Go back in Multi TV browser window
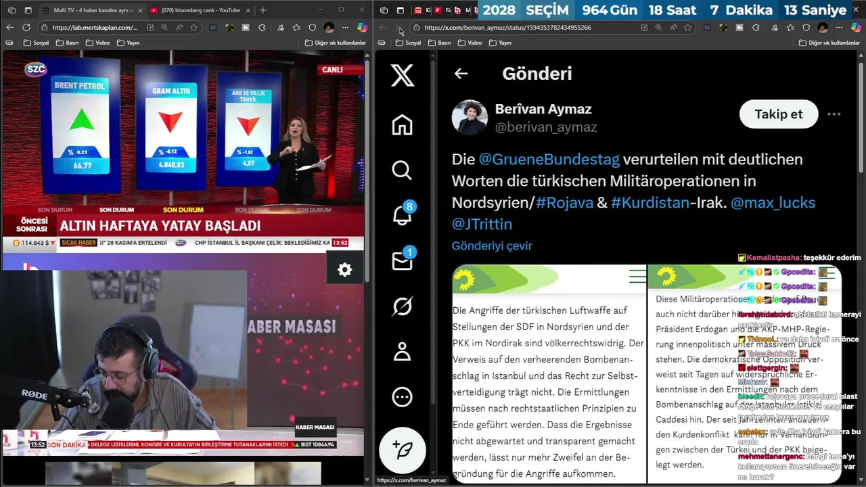 pos(9,28)
